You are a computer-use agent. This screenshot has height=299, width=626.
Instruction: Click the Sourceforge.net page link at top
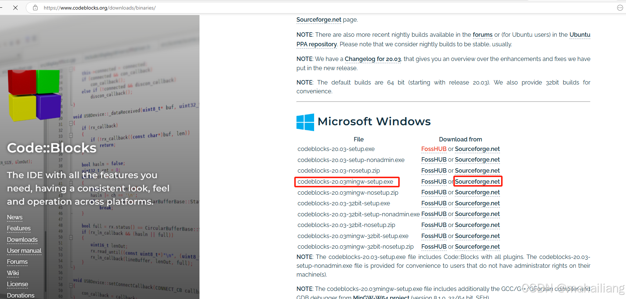(319, 20)
